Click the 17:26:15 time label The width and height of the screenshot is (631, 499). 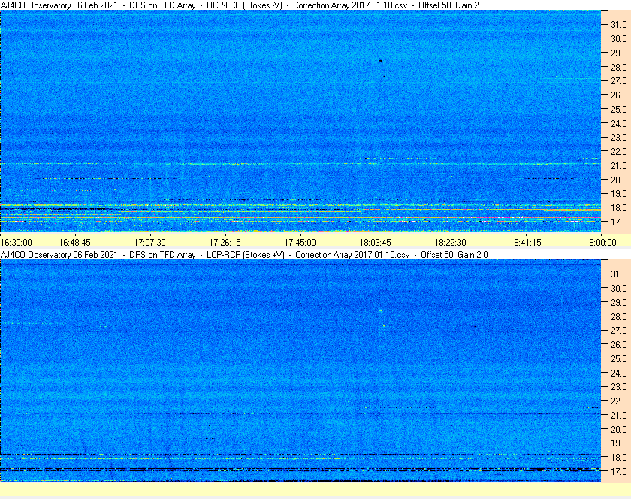(x=225, y=243)
